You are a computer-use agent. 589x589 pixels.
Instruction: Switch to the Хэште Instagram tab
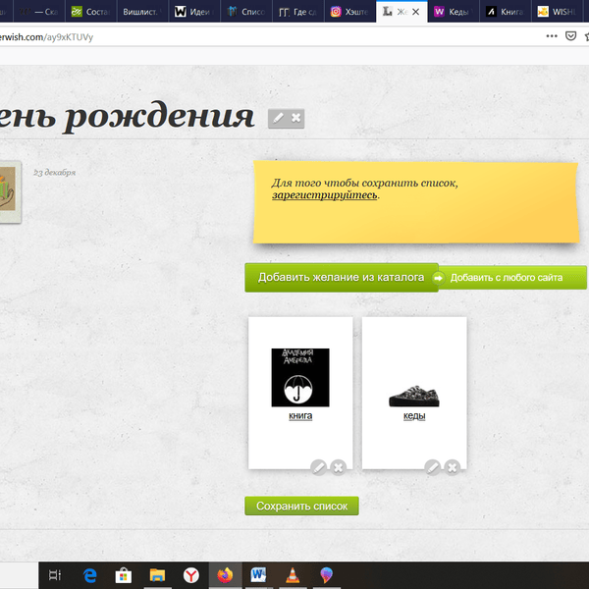(x=348, y=12)
